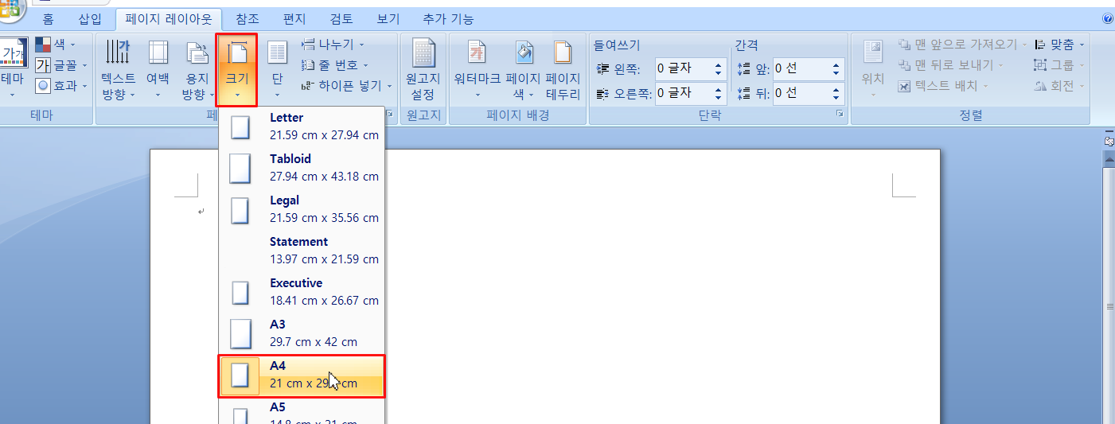Viewport: 1115px width, 424px height.
Task: Open Page Borders (페이지 테두리) dialog
Action: point(563,70)
